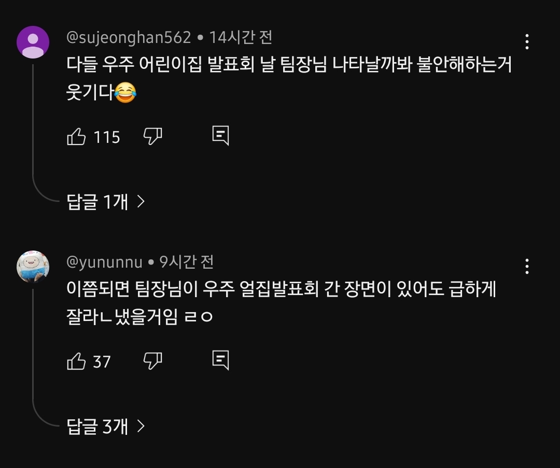Expand the '답글 3개' replies

coord(106,426)
